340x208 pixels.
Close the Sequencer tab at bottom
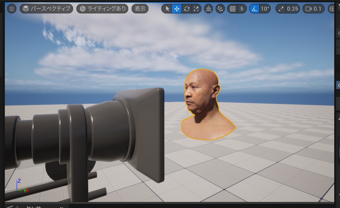click(x=62, y=207)
